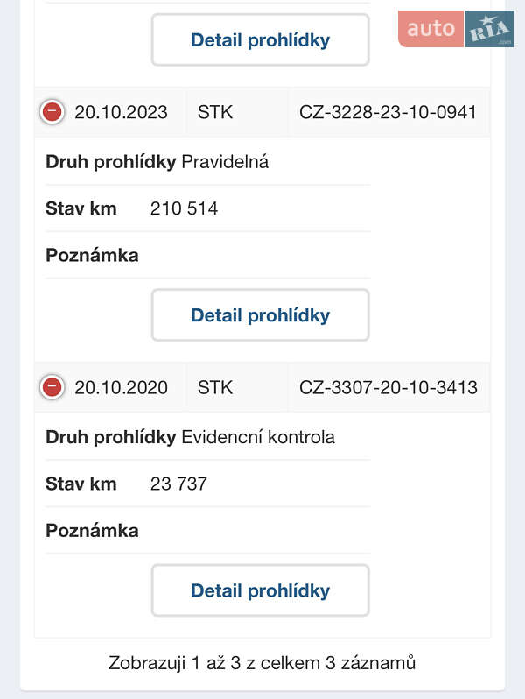Click the Pravidelná inspection type text
The height and width of the screenshot is (699, 525).
pos(224,162)
